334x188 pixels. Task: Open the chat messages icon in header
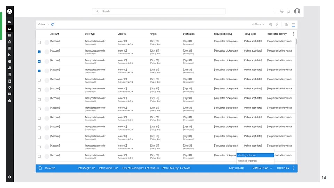pyautogui.click(x=281, y=11)
